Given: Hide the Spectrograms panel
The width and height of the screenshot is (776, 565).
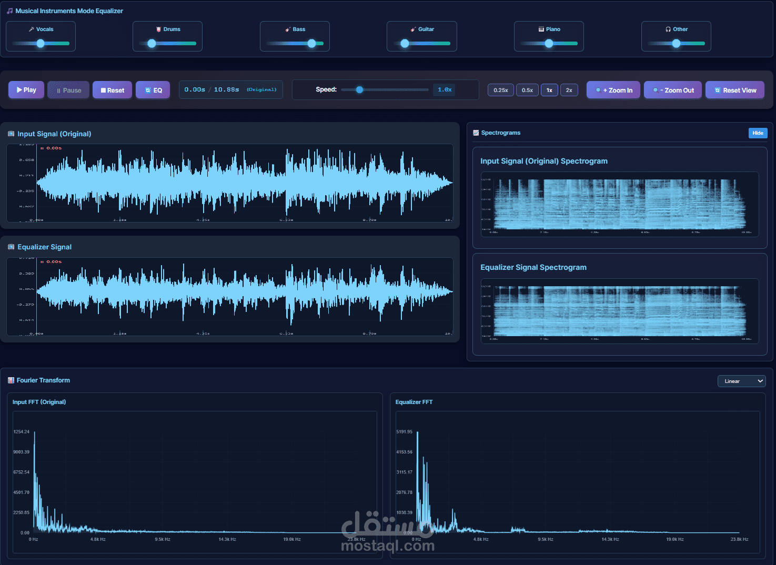Looking at the screenshot, I should [758, 133].
